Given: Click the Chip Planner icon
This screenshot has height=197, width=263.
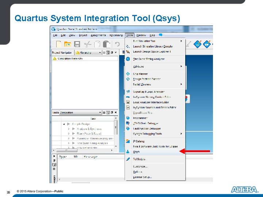Looking at the screenshot, I should click(128, 74).
